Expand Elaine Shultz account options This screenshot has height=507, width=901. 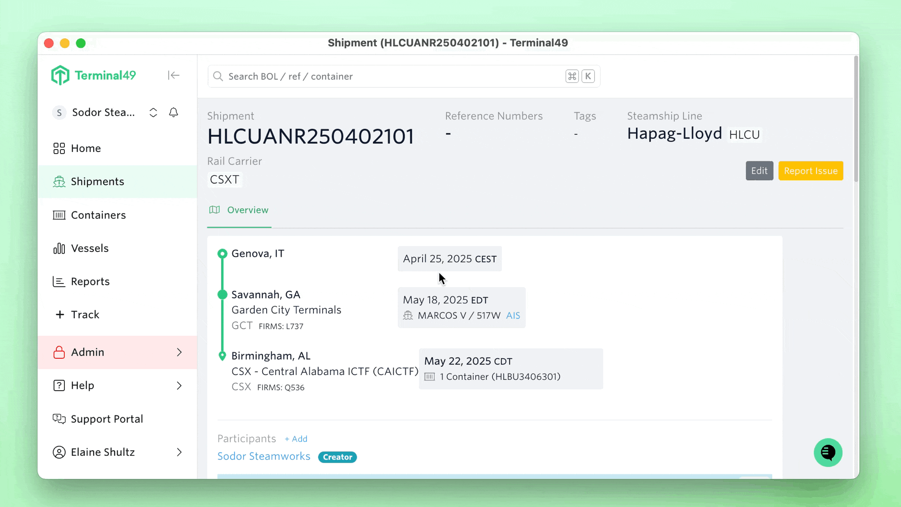(x=179, y=452)
